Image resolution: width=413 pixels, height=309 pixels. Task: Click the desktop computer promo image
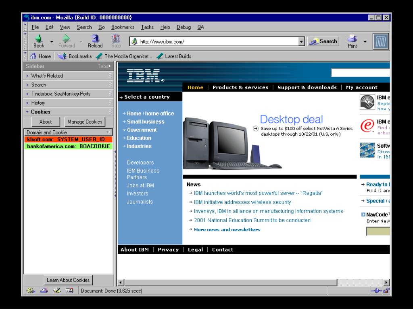pos(232,144)
